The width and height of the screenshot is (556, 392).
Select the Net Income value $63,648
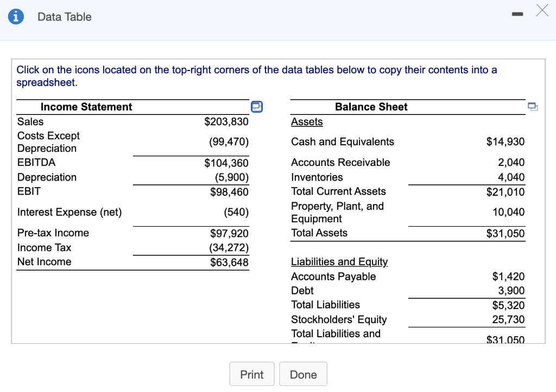click(229, 262)
